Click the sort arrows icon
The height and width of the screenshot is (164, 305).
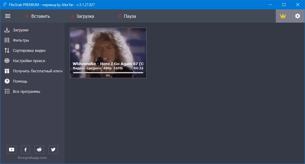[x=7, y=51]
